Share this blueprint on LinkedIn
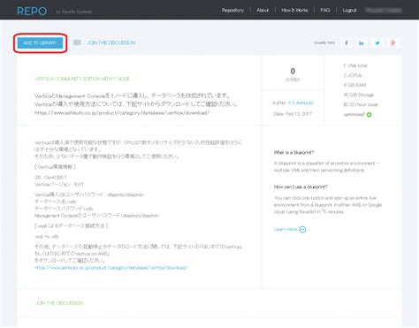The image size is (419, 328). click(362, 43)
